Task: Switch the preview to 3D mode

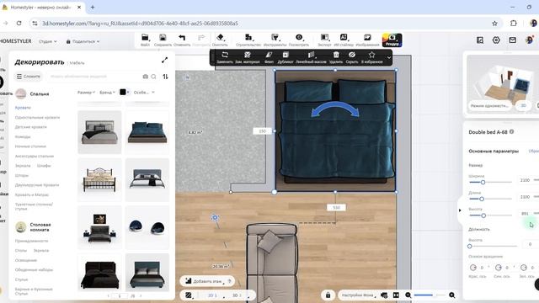Action: (523, 105)
